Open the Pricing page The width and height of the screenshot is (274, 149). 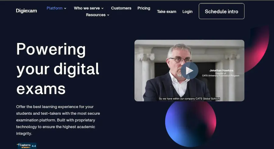coord(144,8)
